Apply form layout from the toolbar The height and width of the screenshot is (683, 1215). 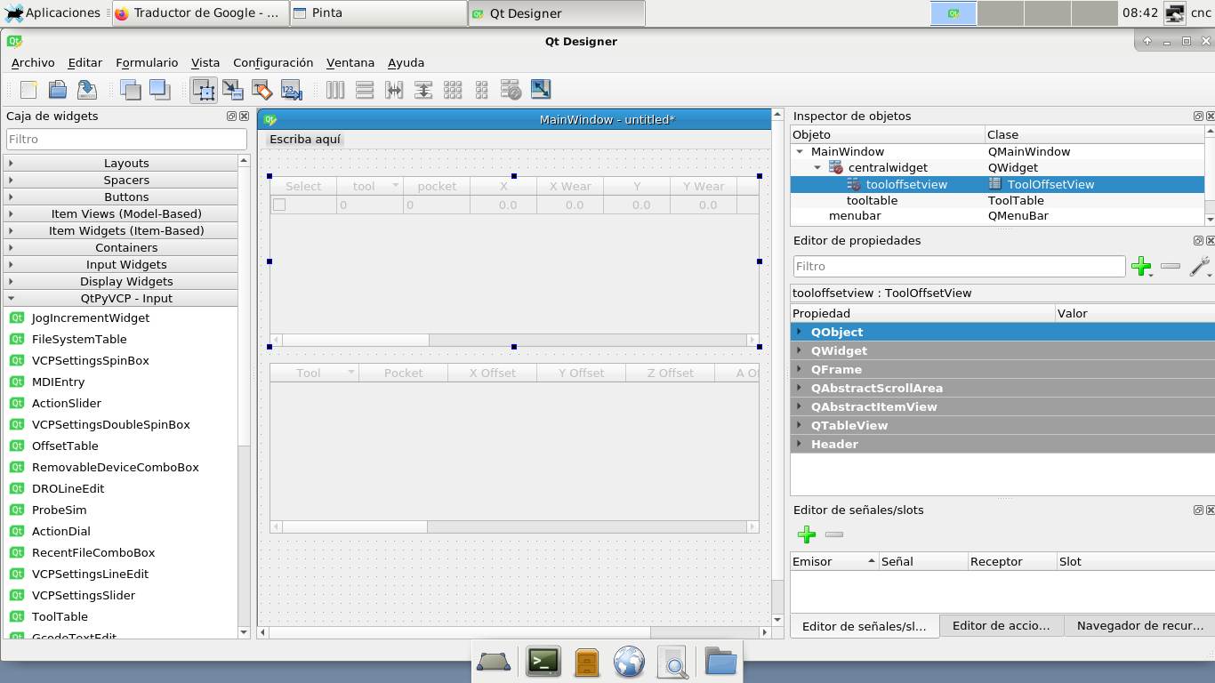coord(481,89)
